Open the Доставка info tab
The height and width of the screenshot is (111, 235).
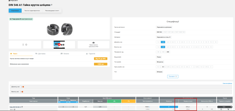click(x=40, y=54)
